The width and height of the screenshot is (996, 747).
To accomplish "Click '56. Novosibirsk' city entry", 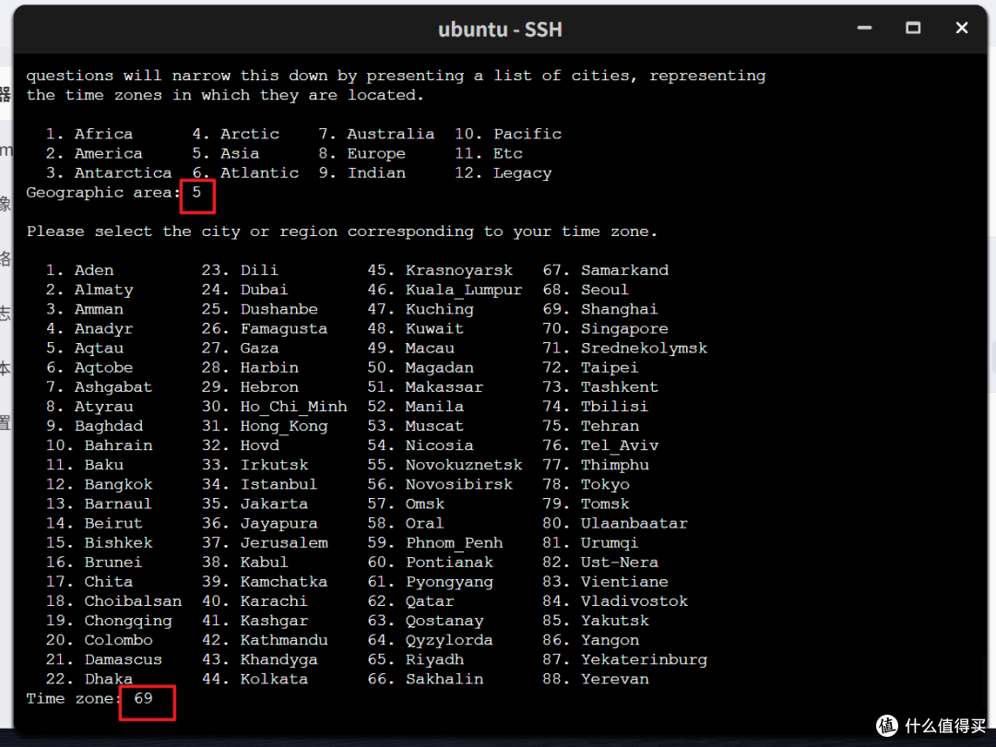I will tap(440, 484).
